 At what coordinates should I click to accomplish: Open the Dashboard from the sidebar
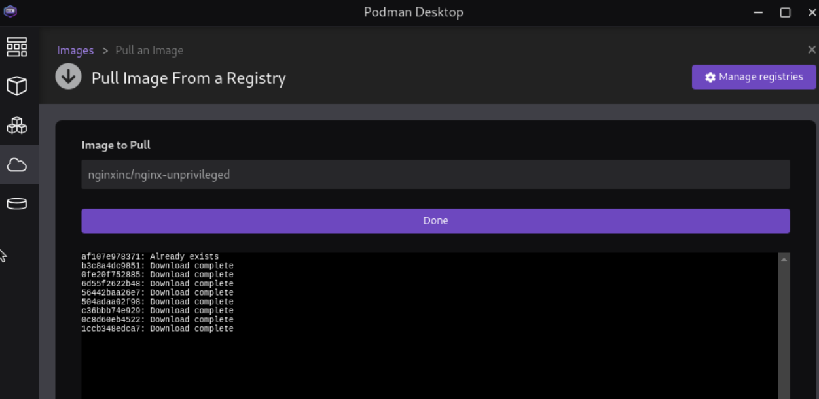[17, 47]
